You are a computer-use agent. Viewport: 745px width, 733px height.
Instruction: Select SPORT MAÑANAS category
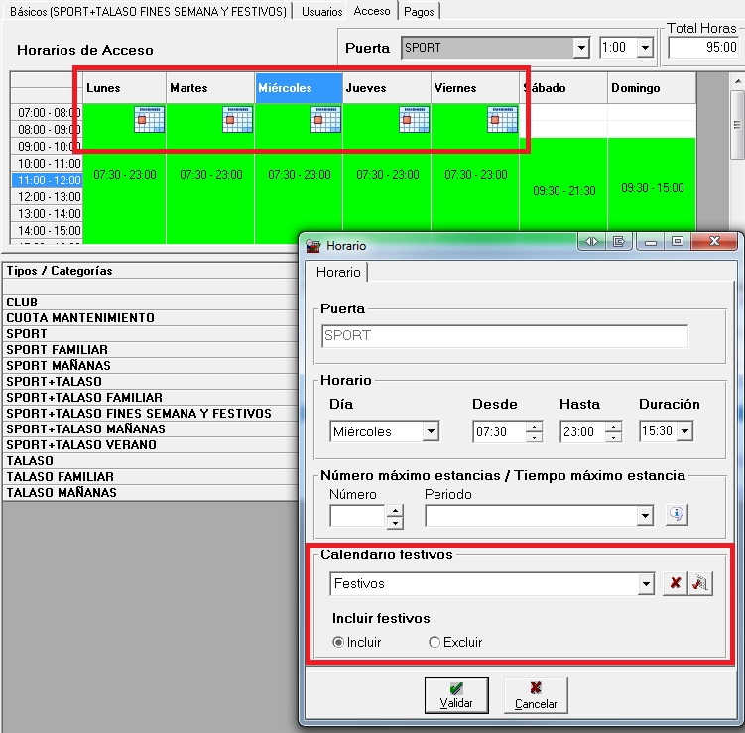pos(150,365)
